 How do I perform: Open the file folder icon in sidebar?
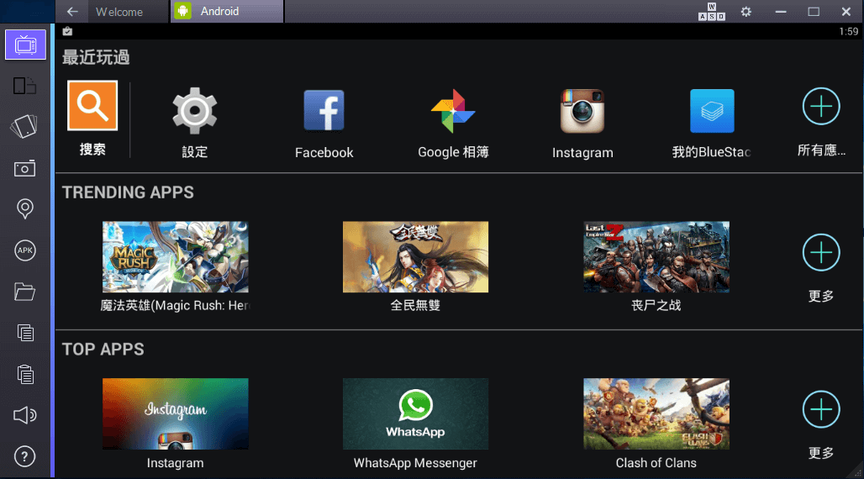[25, 292]
